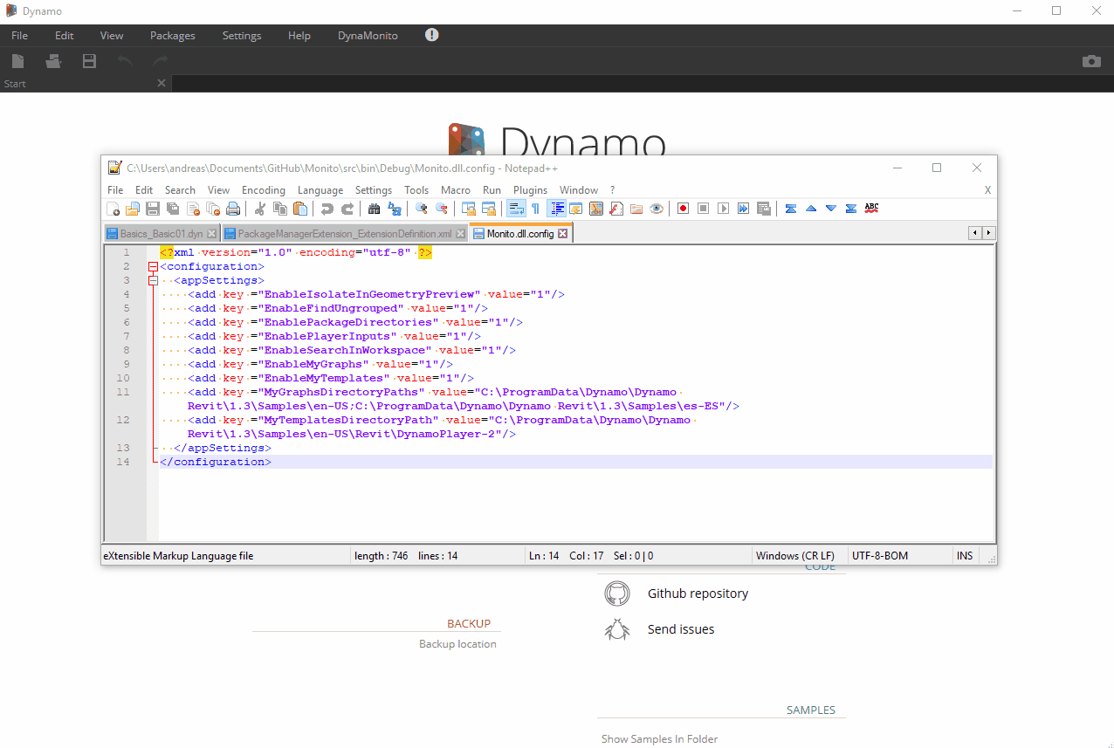Click the New file icon in Notepad++ toolbar
Viewport: 1114px width, 748px height.
pos(113,209)
